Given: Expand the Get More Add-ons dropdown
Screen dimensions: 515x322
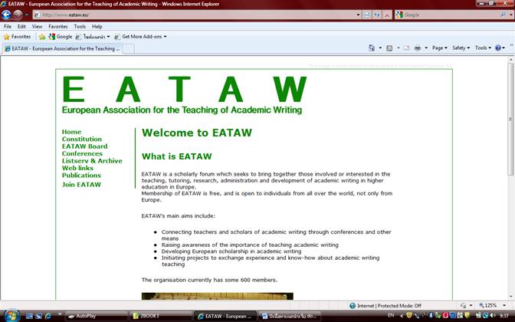Looking at the screenshot, I should pyautogui.click(x=140, y=37).
